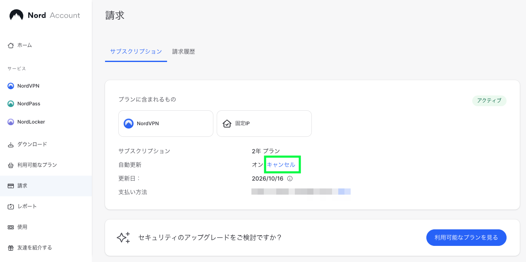
Task: Open 利用可能なプラン basket icon
Action: point(11,165)
